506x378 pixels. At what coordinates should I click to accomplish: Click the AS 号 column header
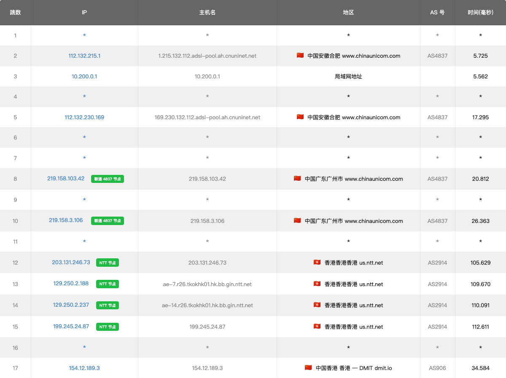pyautogui.click(x=437, y=13)
